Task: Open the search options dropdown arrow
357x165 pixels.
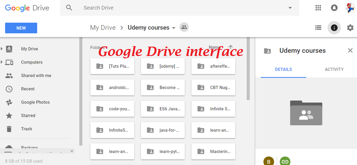Action: click(290, 8)
